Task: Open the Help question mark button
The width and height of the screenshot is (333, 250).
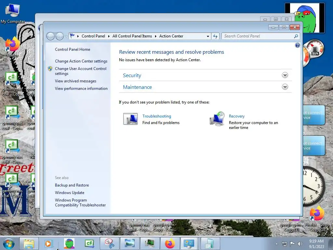Action: tap(297, 45)
